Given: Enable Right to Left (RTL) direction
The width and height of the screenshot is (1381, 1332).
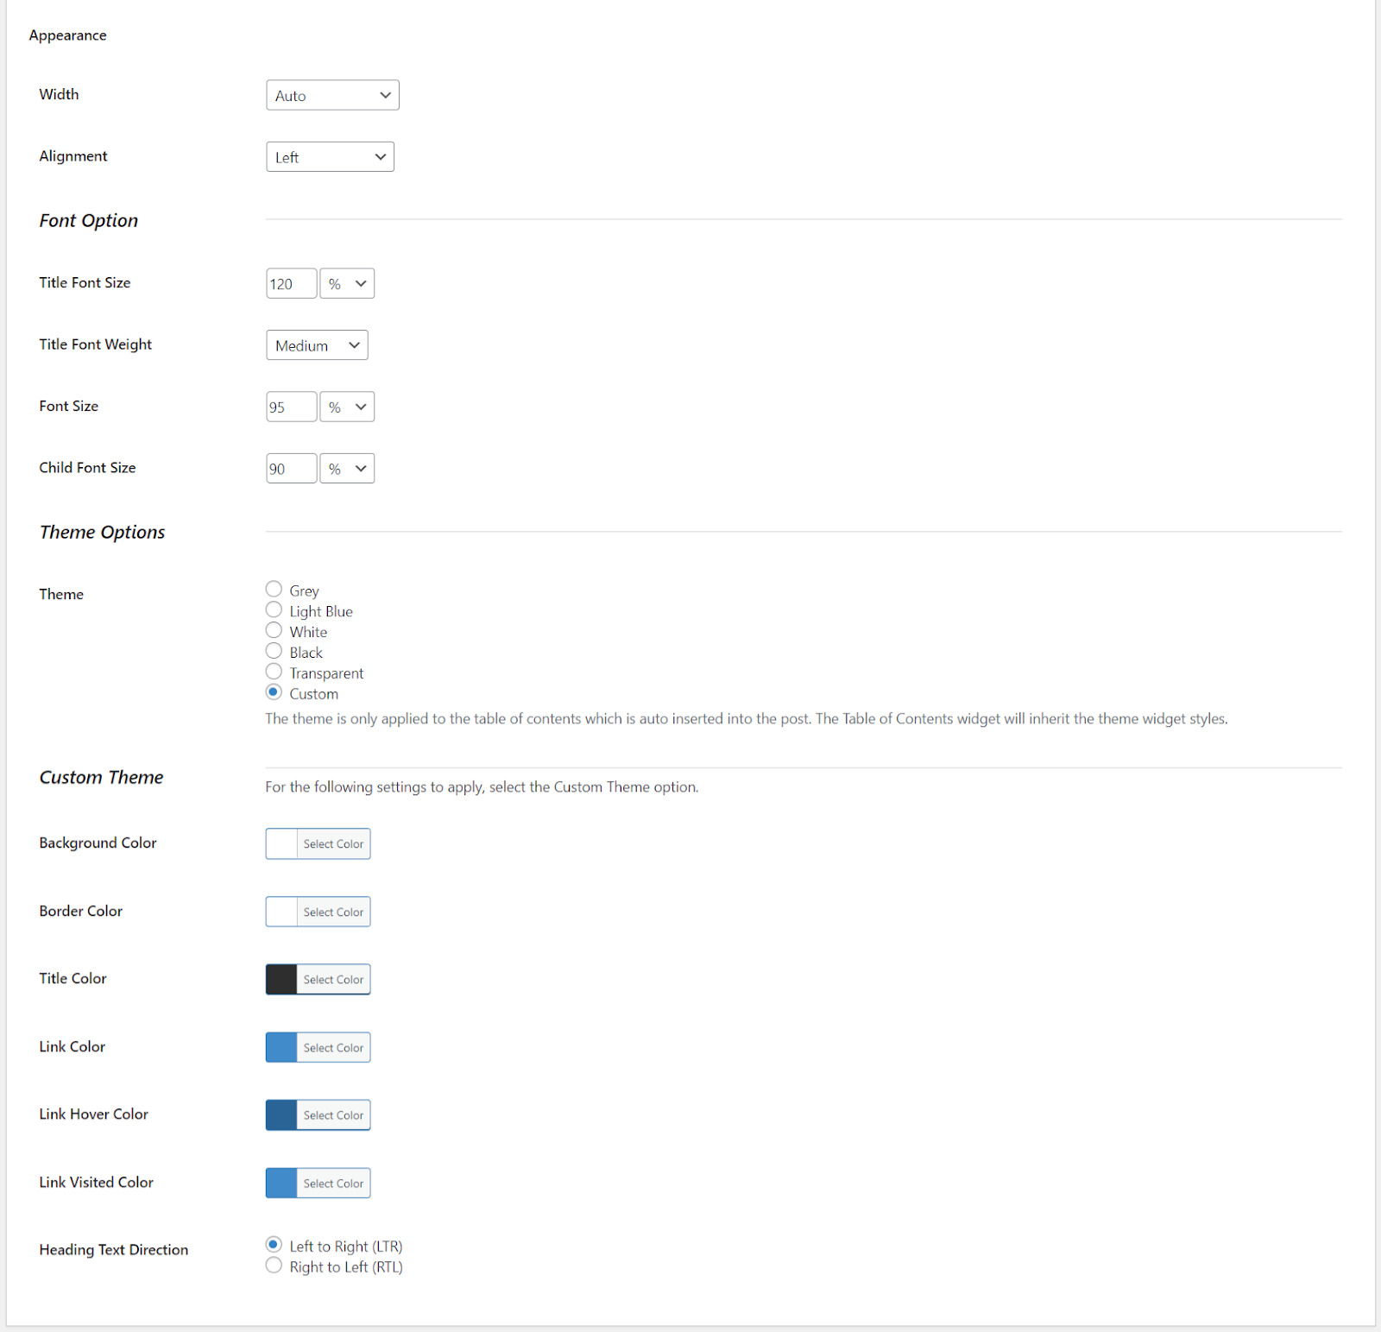Looking at the screenshot, I should tap(274, 1266).
